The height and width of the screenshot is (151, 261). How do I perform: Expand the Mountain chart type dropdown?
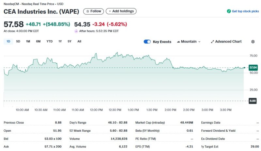(x=199, y=42)
